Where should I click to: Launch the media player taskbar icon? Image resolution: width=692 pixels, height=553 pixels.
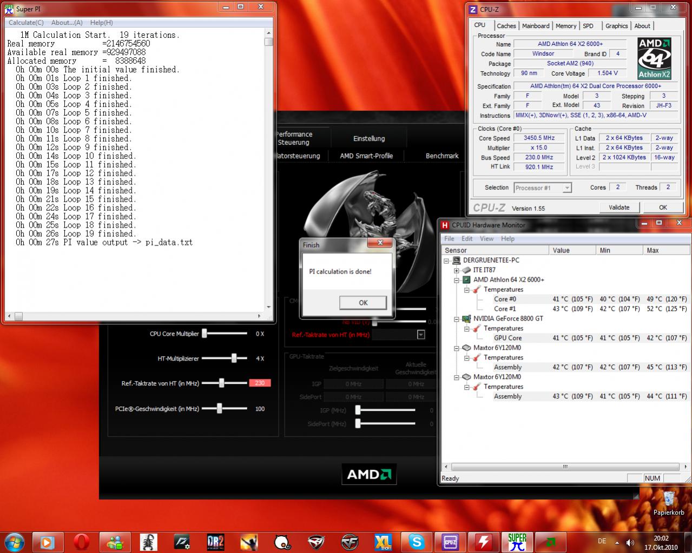(48, 542)
